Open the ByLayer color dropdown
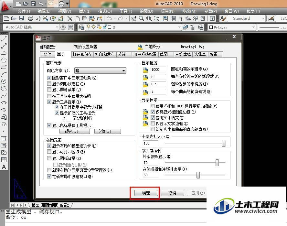The width and height of the screenshot is (287, 226). (232, 27)
